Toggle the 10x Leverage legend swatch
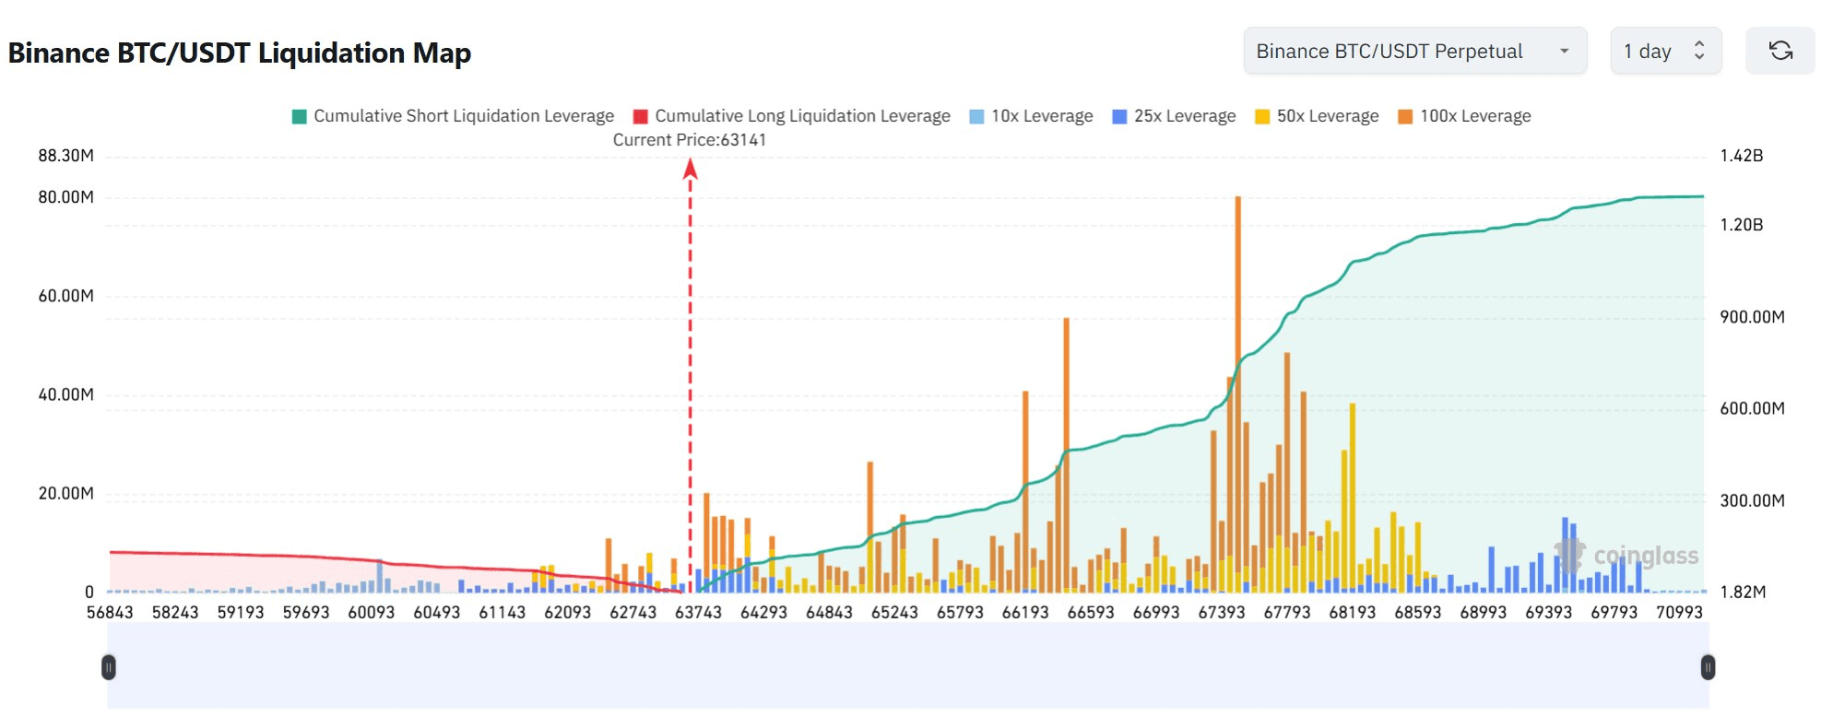This screenshot has width=1833, height=728. click(976, 116)
